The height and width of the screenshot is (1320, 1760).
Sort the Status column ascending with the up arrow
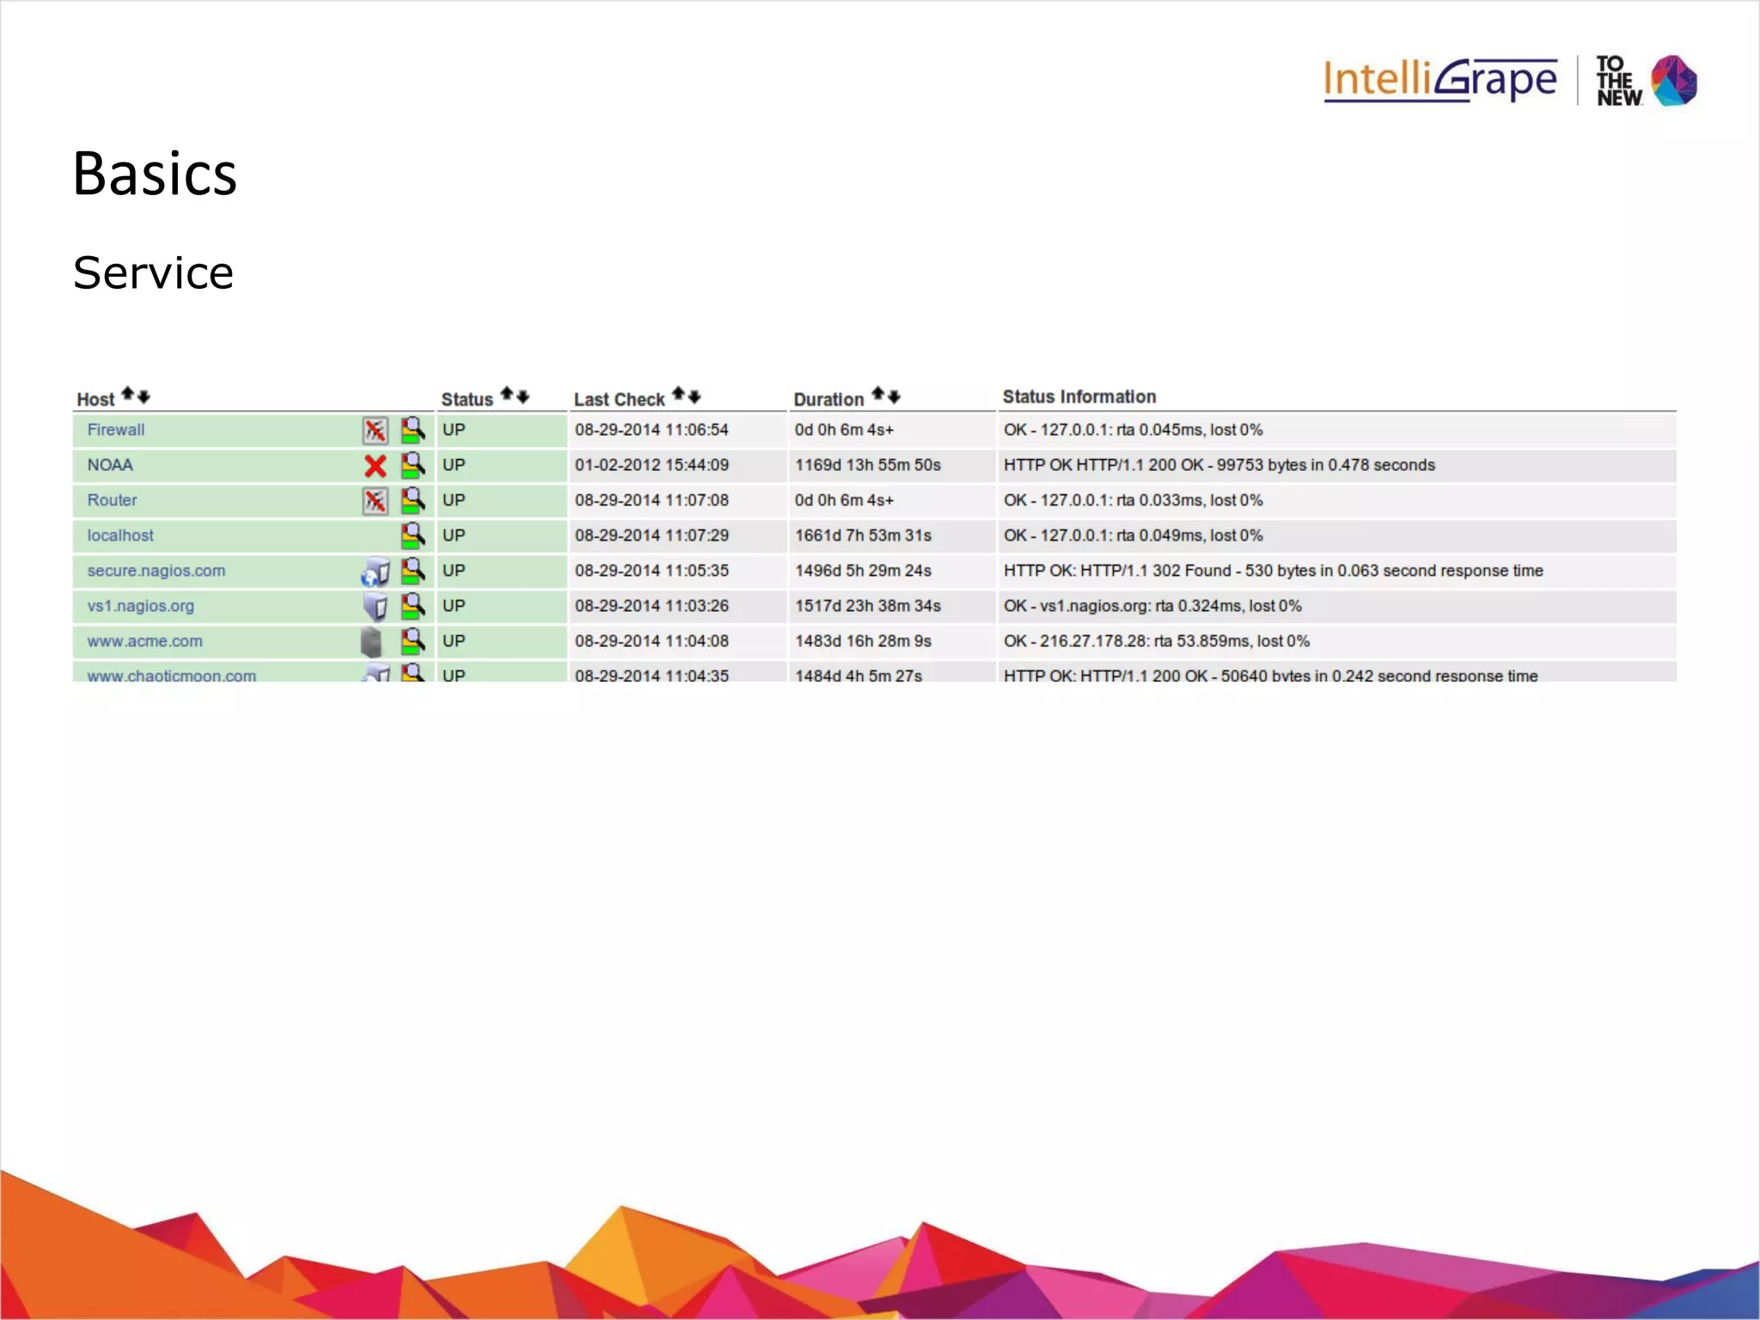click(x=507, y=394)
